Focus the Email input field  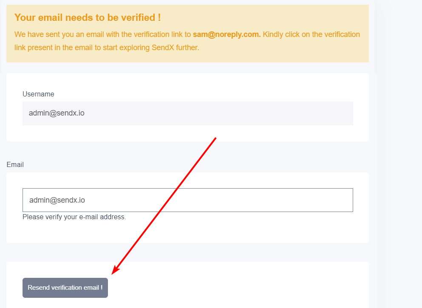(x=187, y=200)
